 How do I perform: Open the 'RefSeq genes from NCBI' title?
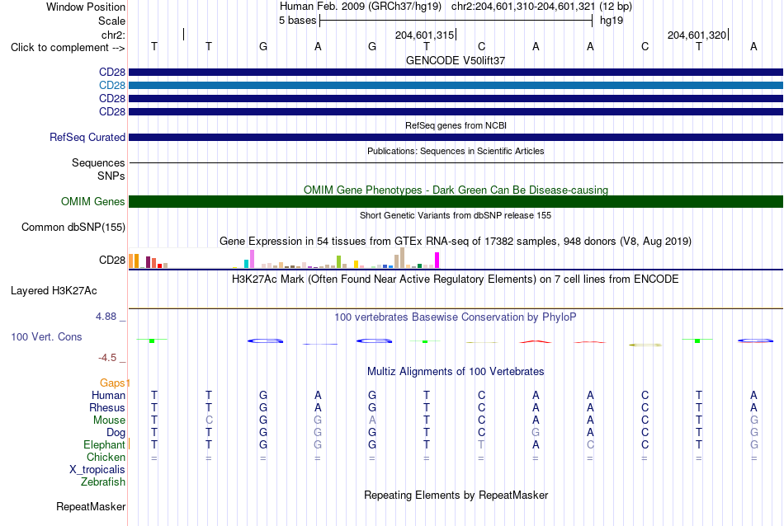pos(456,125)
